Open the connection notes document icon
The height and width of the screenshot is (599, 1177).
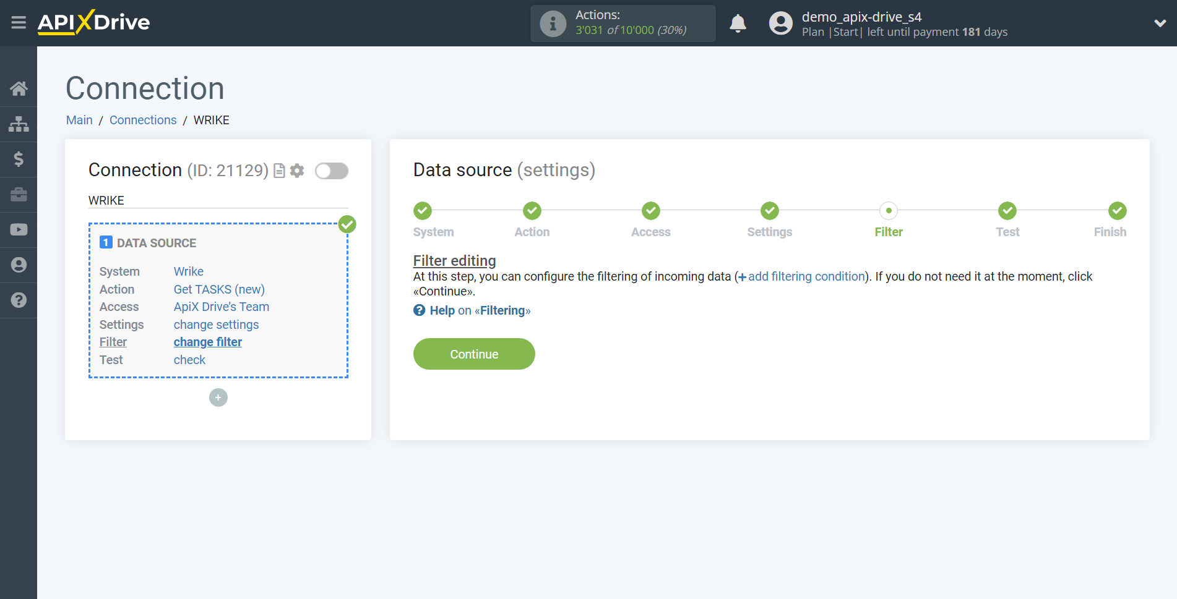pyautogui.click(x=279, y=171)
